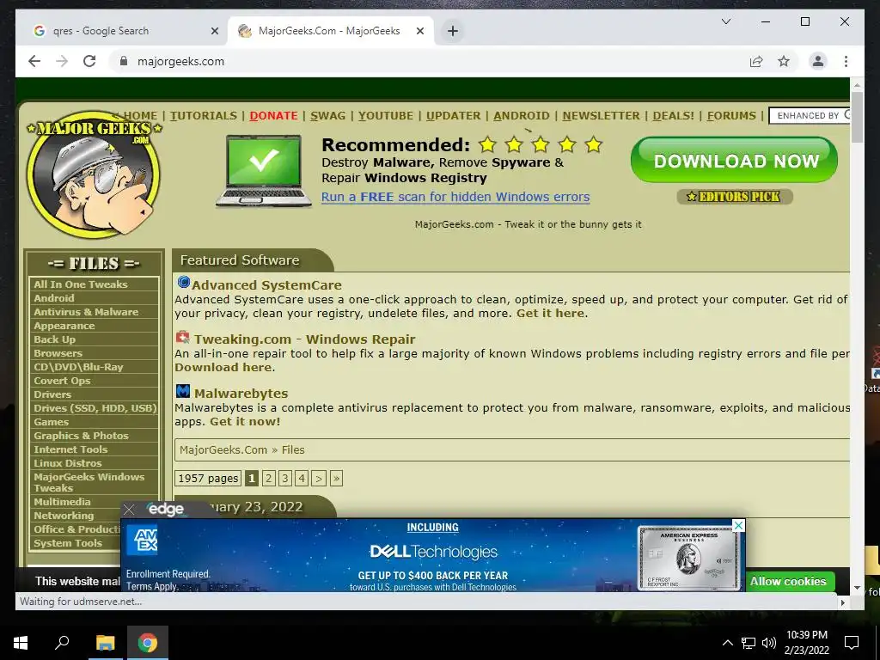Open the taskbar search magnifier
880x660 pixels.
pyautogui.click(x=62, y=642)
